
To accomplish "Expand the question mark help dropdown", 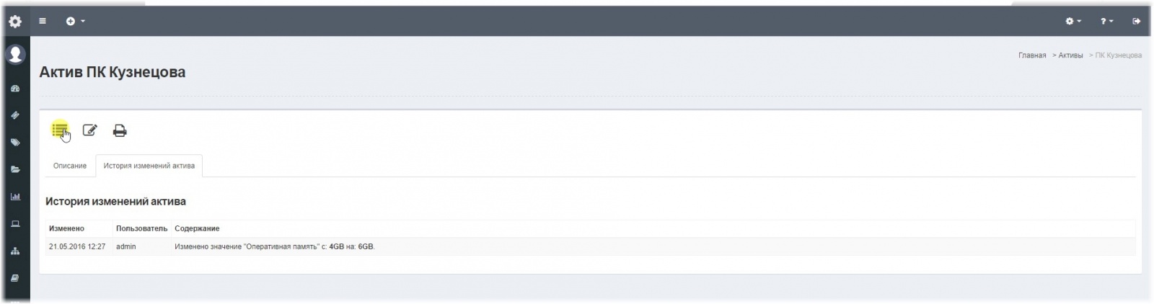I will (1106, 22).
